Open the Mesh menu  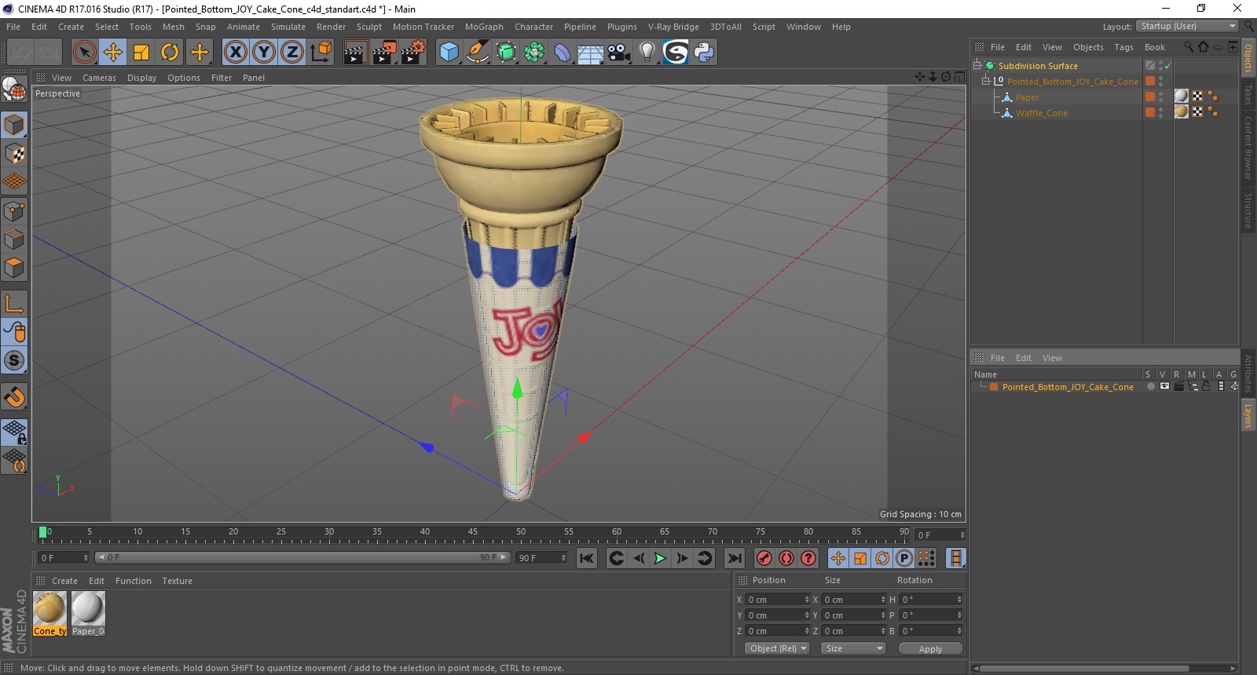(x=173, y=27)
